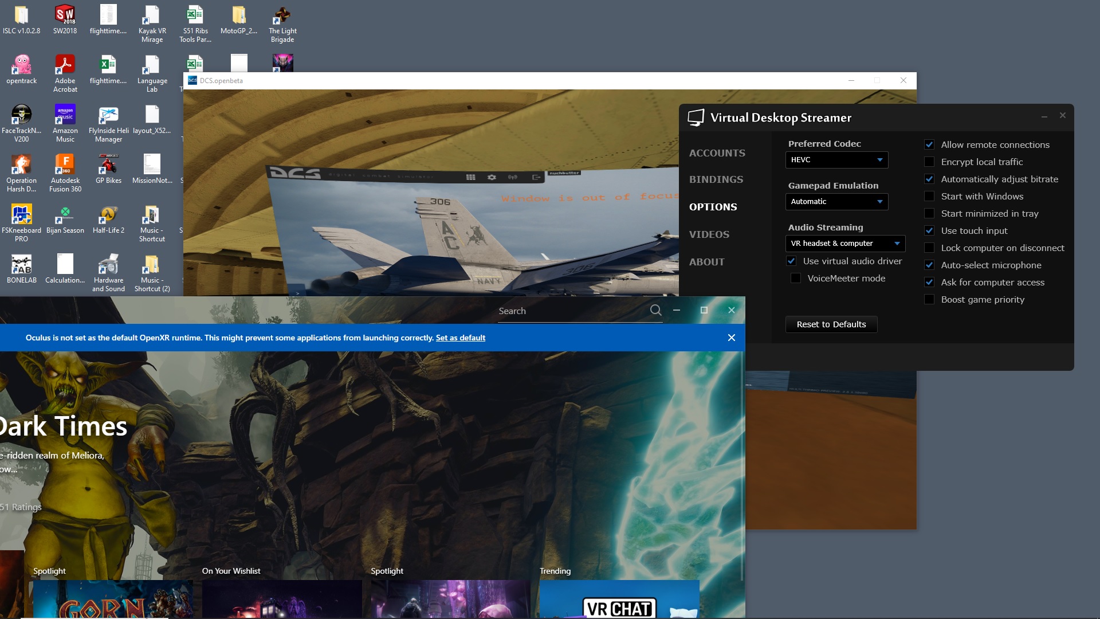The width and height of the screenshot is (1100, 619).
Task: Launch the Half-Life 2 shortcut
Action: (108, 220)
